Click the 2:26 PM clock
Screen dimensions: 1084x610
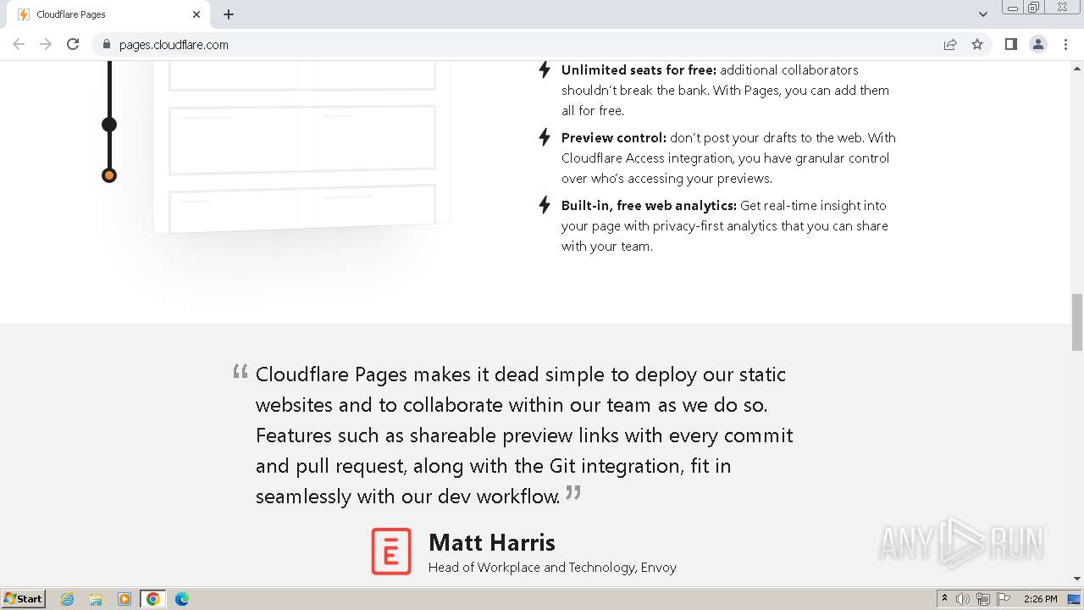[1040, 599]
